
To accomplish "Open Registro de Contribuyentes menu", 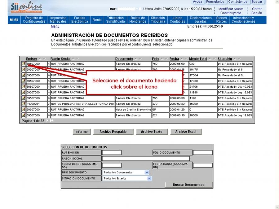I will pyautogui.click(x=34, y=20).
